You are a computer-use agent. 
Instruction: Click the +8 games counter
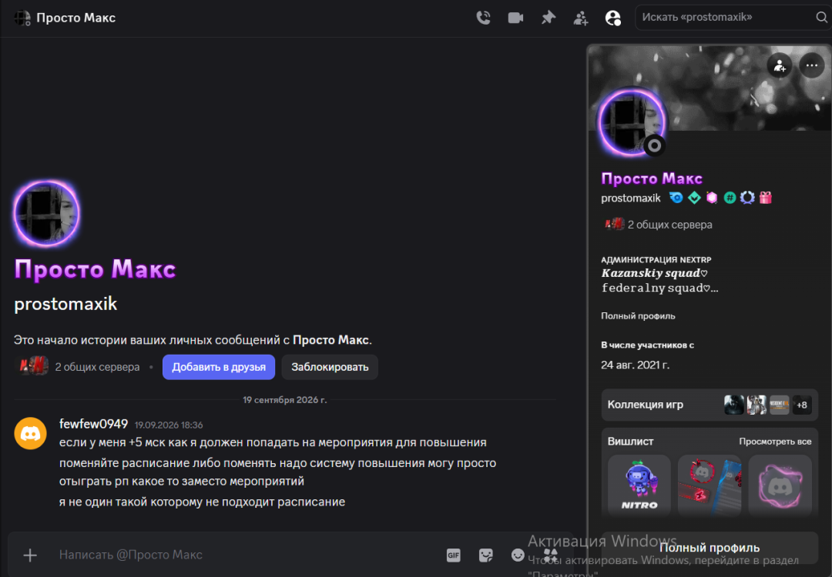pyautogui.click(x=801, y=405)
